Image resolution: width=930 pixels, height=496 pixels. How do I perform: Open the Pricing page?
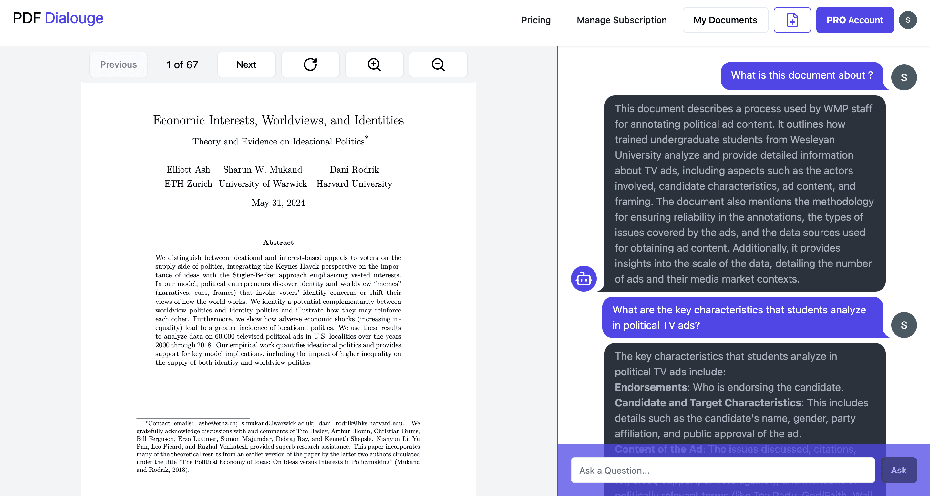(536, 20)
